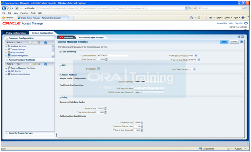Click the Refresh icon in Common Configuration toolbar
Image resolution: width=251 pixels, height=152 pixels.
(x=45, y=42)
